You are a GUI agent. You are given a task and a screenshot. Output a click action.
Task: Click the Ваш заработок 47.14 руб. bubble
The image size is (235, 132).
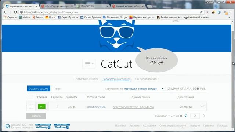pyautogui.click(x=157, y=60)
